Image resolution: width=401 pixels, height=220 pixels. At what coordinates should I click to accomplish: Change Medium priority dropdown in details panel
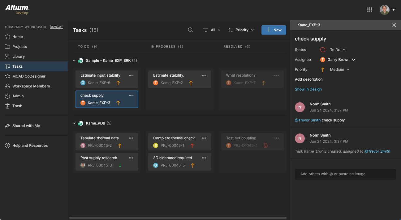tap(339, 70)
